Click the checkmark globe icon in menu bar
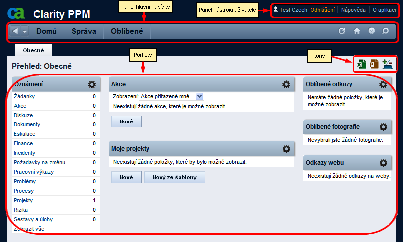403x242 pixels. 372,31
